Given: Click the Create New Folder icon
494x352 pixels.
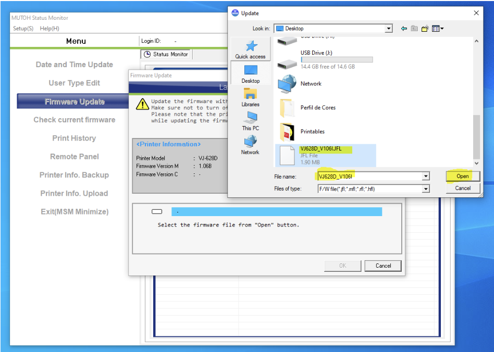Looking at the screenshot, I should [x=426, y=29].
